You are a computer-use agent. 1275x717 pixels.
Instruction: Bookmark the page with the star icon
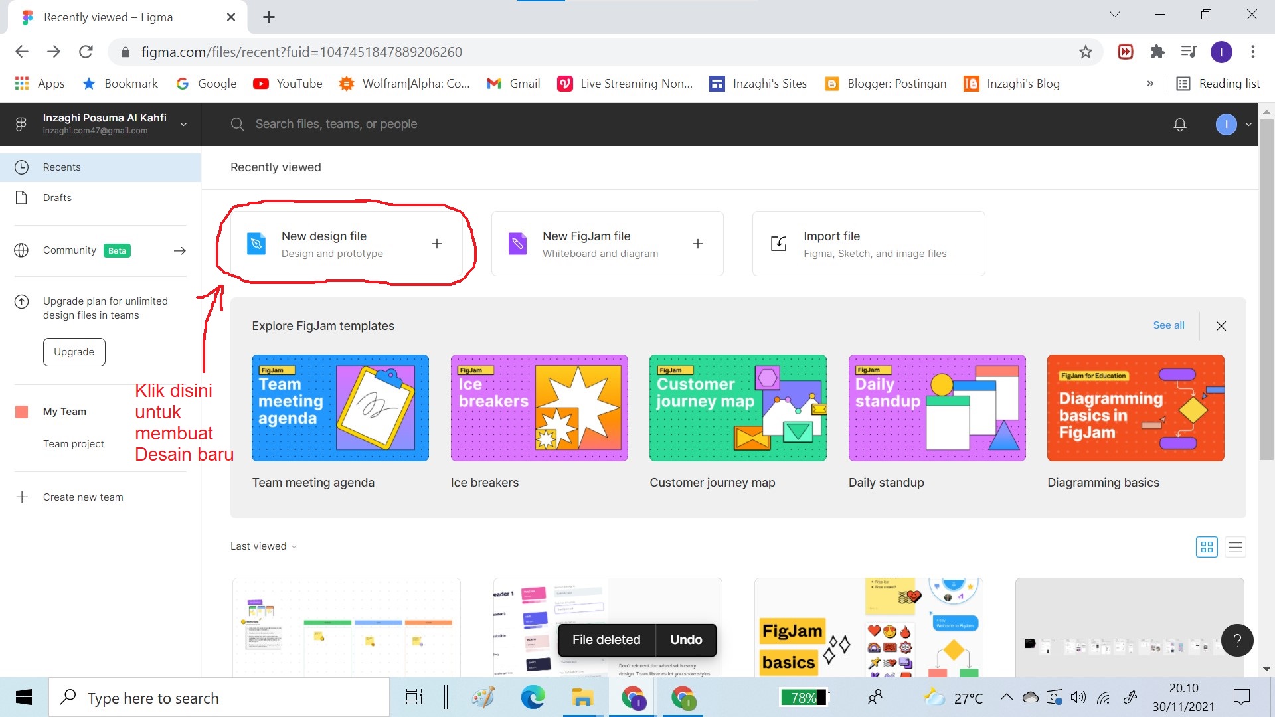click(x=1085, y=52)
